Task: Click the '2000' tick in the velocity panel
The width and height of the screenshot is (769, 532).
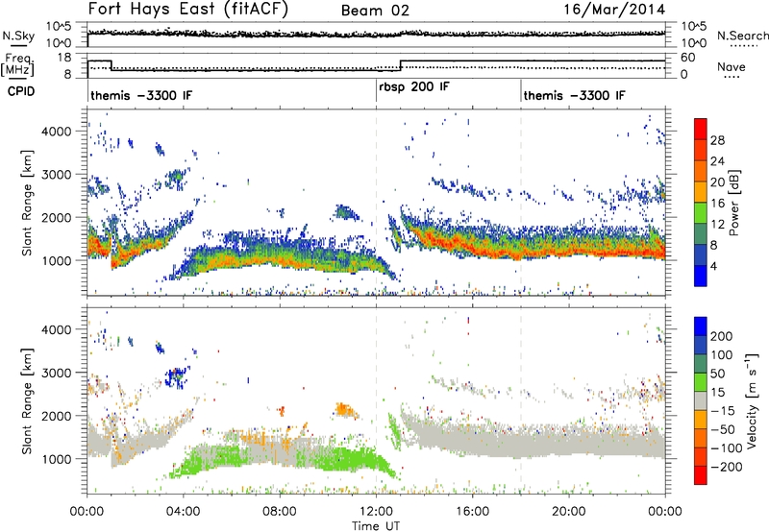Action: click(x=57, y=416)
